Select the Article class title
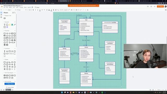 pyautogui.click(x=86, y=47)
